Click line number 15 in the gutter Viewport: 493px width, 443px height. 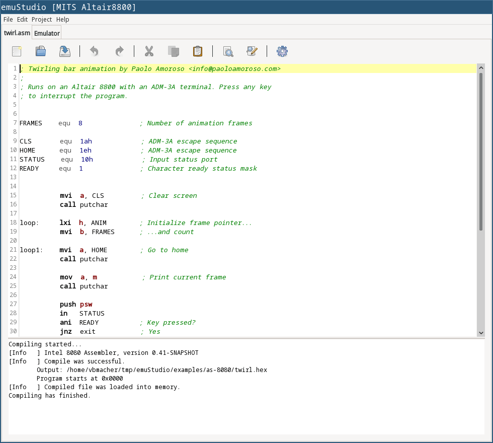point(13,195)
